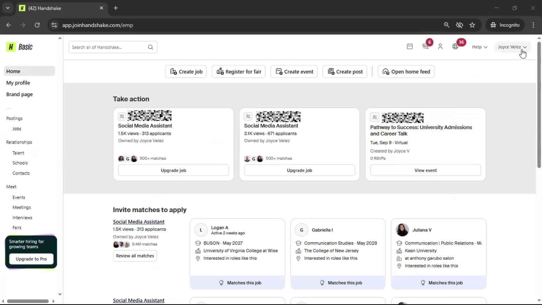Expand the Help dropdown menu
Viewport: 542px width, 305px height.
click(x=480, y=47)
